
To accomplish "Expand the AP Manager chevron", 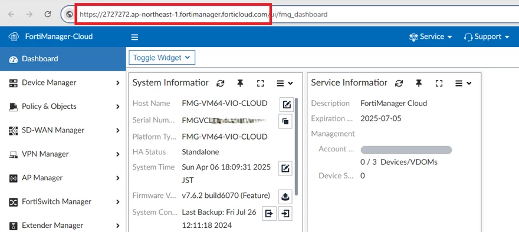I will click(x=118, y=178).
